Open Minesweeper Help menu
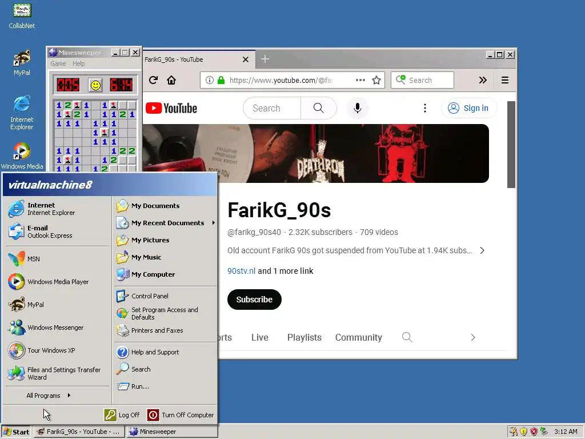 pyautogui.click(x=78, y=63)
